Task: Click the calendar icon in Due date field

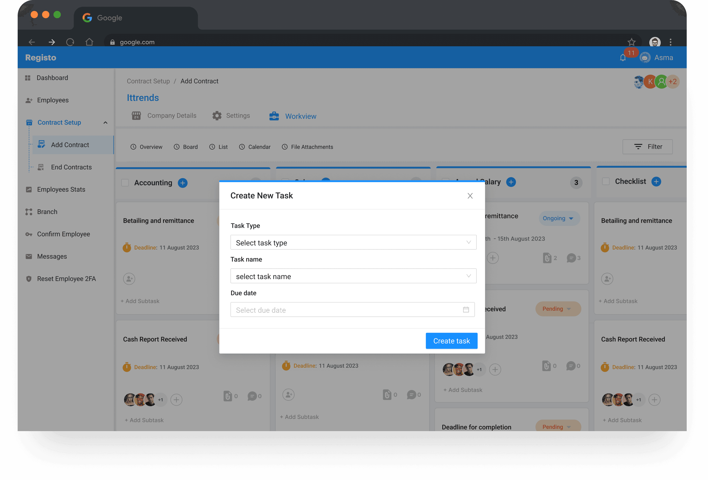Action: coord(466,309)
